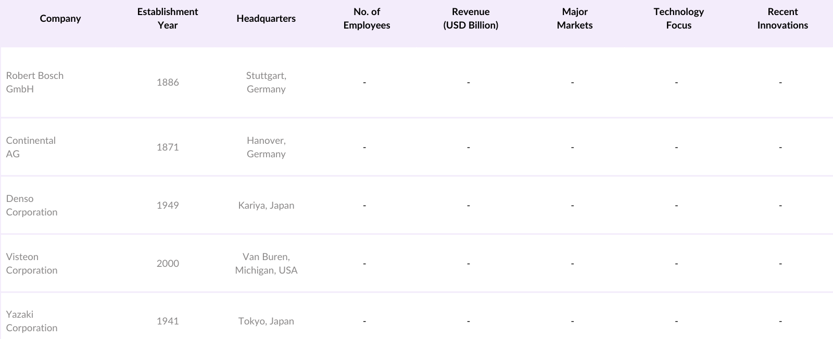
Task: Click the No. of Employees header
Action: [367, 19]
